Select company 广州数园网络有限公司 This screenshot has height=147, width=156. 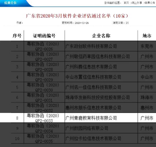(87, 128)
